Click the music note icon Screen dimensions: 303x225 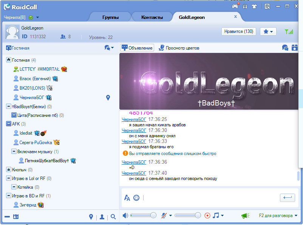coord(216,215)
